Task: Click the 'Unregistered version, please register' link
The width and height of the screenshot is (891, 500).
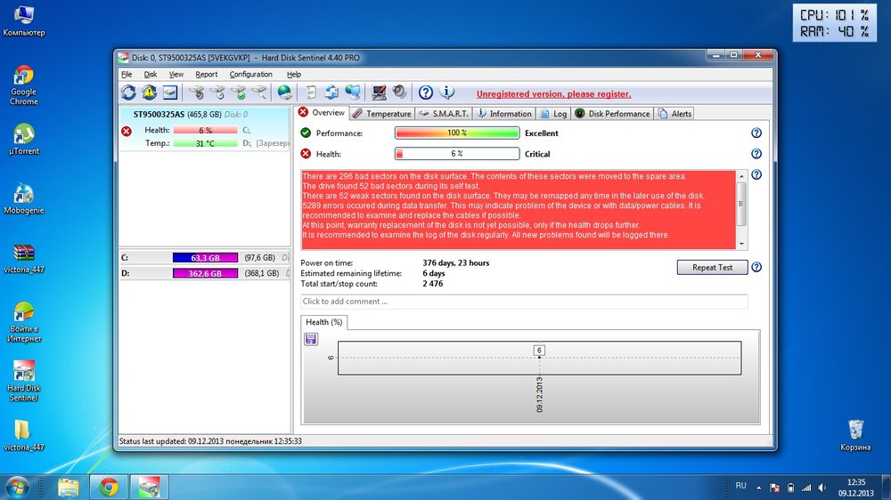Action: coord(553,93)
